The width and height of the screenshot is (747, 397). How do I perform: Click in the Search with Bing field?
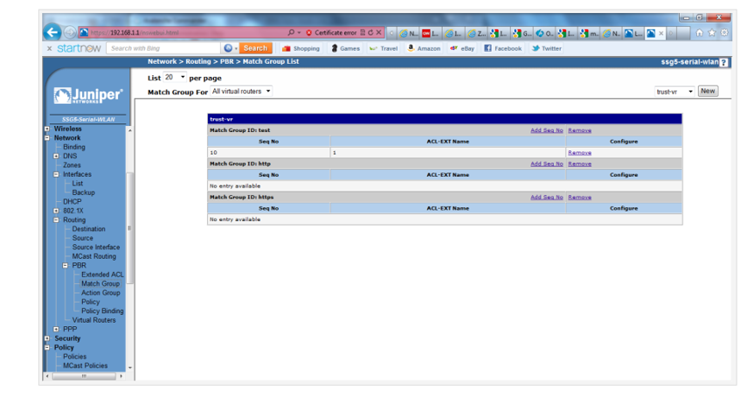163,49
